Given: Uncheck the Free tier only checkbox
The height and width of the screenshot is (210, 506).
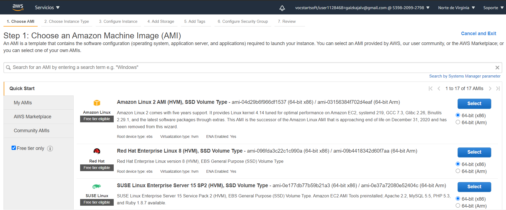Looking at the screenshot, I should coord(14,148).
